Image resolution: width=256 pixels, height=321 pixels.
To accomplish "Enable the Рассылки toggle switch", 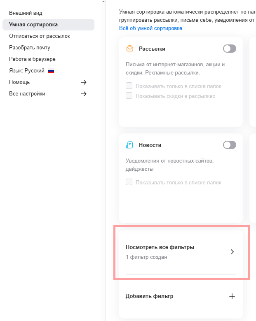I will [230, 49].
